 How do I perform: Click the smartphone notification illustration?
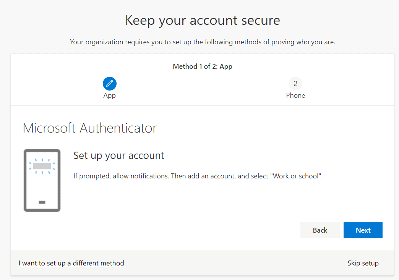[42, 180]
